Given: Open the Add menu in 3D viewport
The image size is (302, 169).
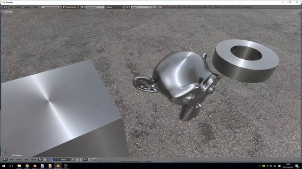Looking at the screenshot, I should click(26, 160).
